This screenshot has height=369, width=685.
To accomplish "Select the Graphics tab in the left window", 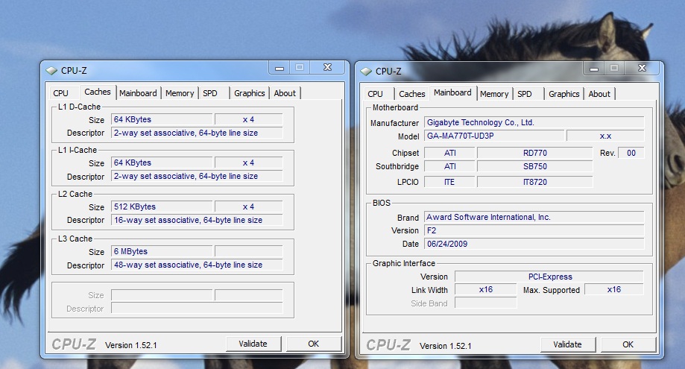I will point(249,93).
